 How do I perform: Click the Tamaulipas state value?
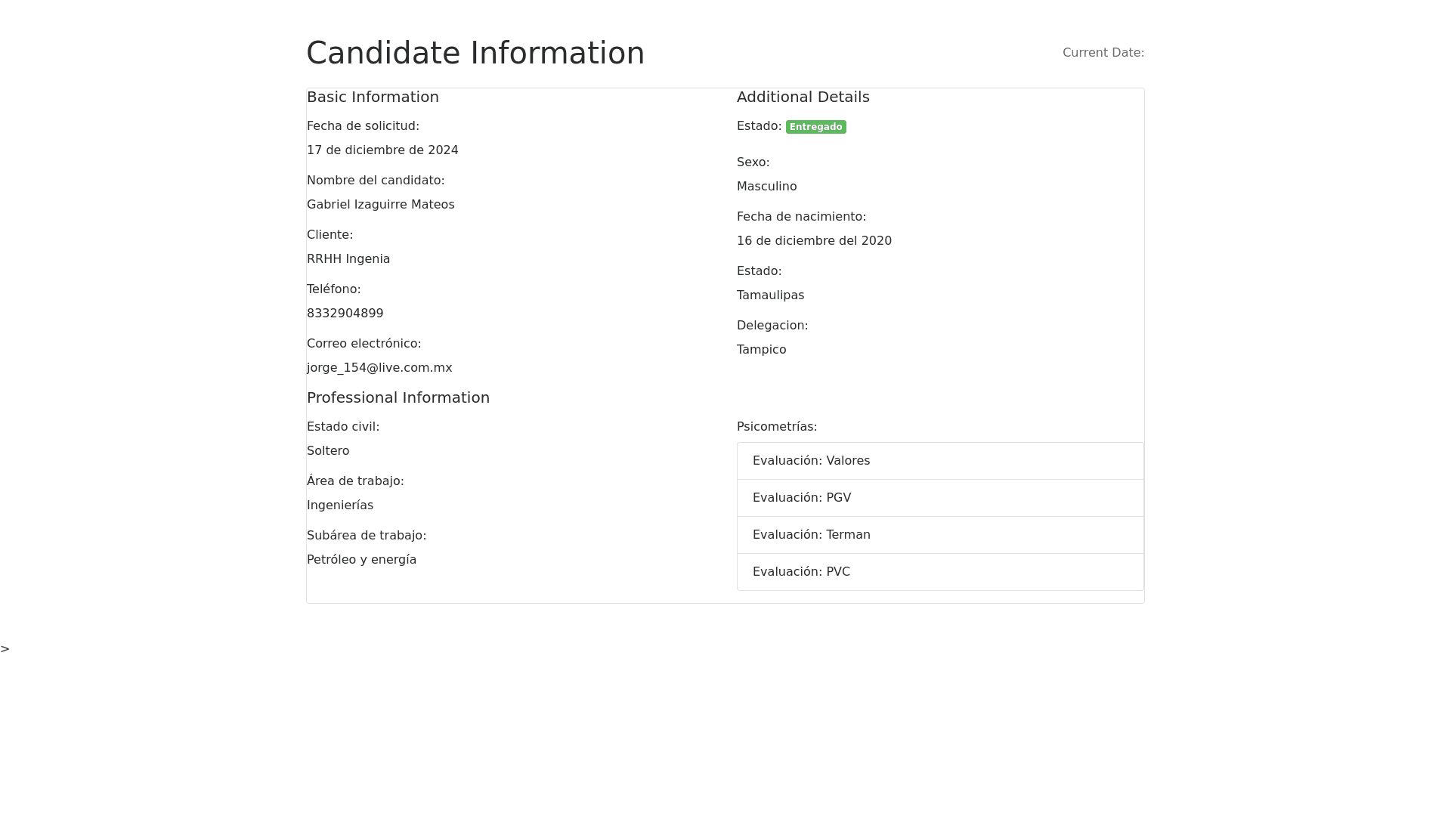(x=770, y=295)
